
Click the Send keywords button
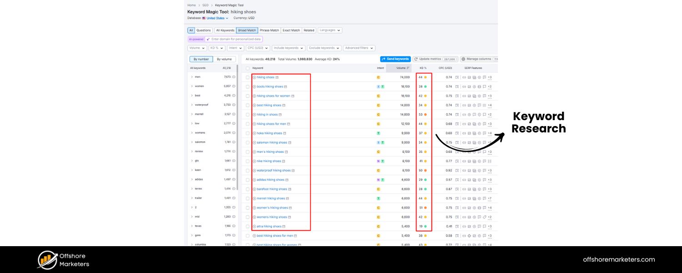coord(395,59)
